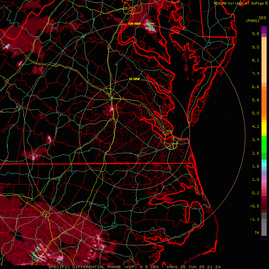The image size is (269, 269).
Task: Click the 21:24 timestamp
Action: [214, 267]
